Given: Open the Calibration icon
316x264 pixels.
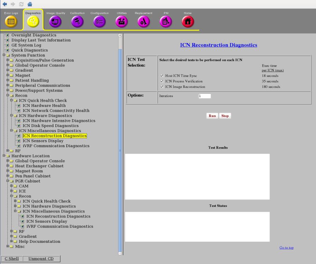Looking at the screenshot, I should pyautogui.click(x=77, y=22).
